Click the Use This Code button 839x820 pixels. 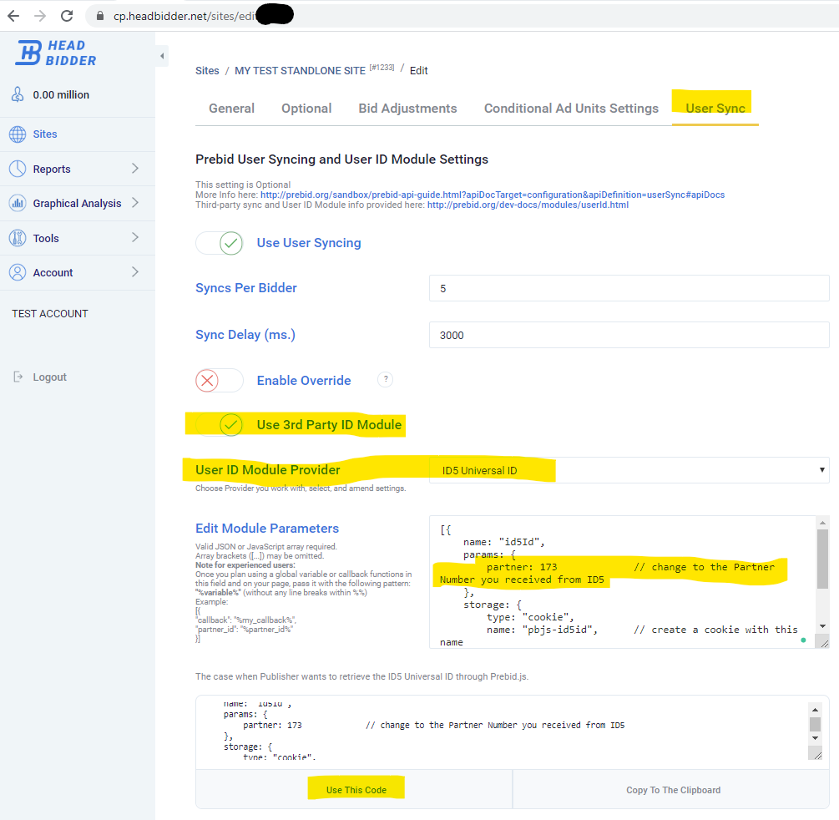click(356, 789)
